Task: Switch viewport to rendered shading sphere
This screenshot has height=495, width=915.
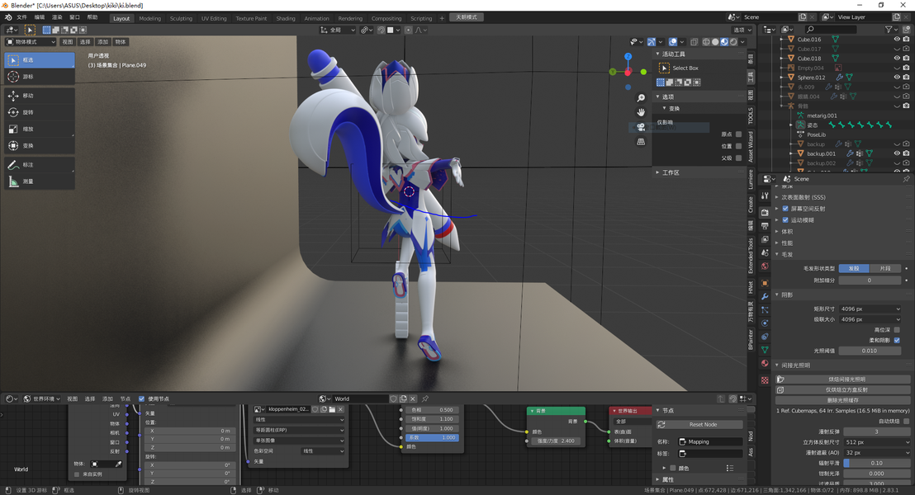Action: (733, 42)
